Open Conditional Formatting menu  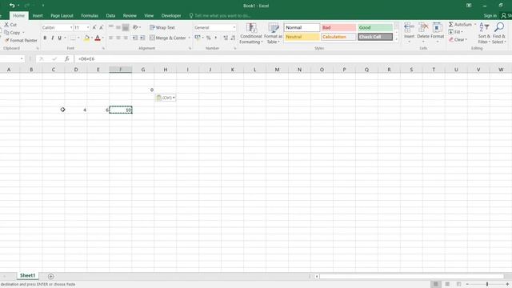click(250, 33)
